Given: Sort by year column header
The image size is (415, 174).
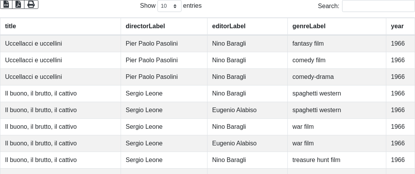Looking at the screenshot, I should [400, 26].
